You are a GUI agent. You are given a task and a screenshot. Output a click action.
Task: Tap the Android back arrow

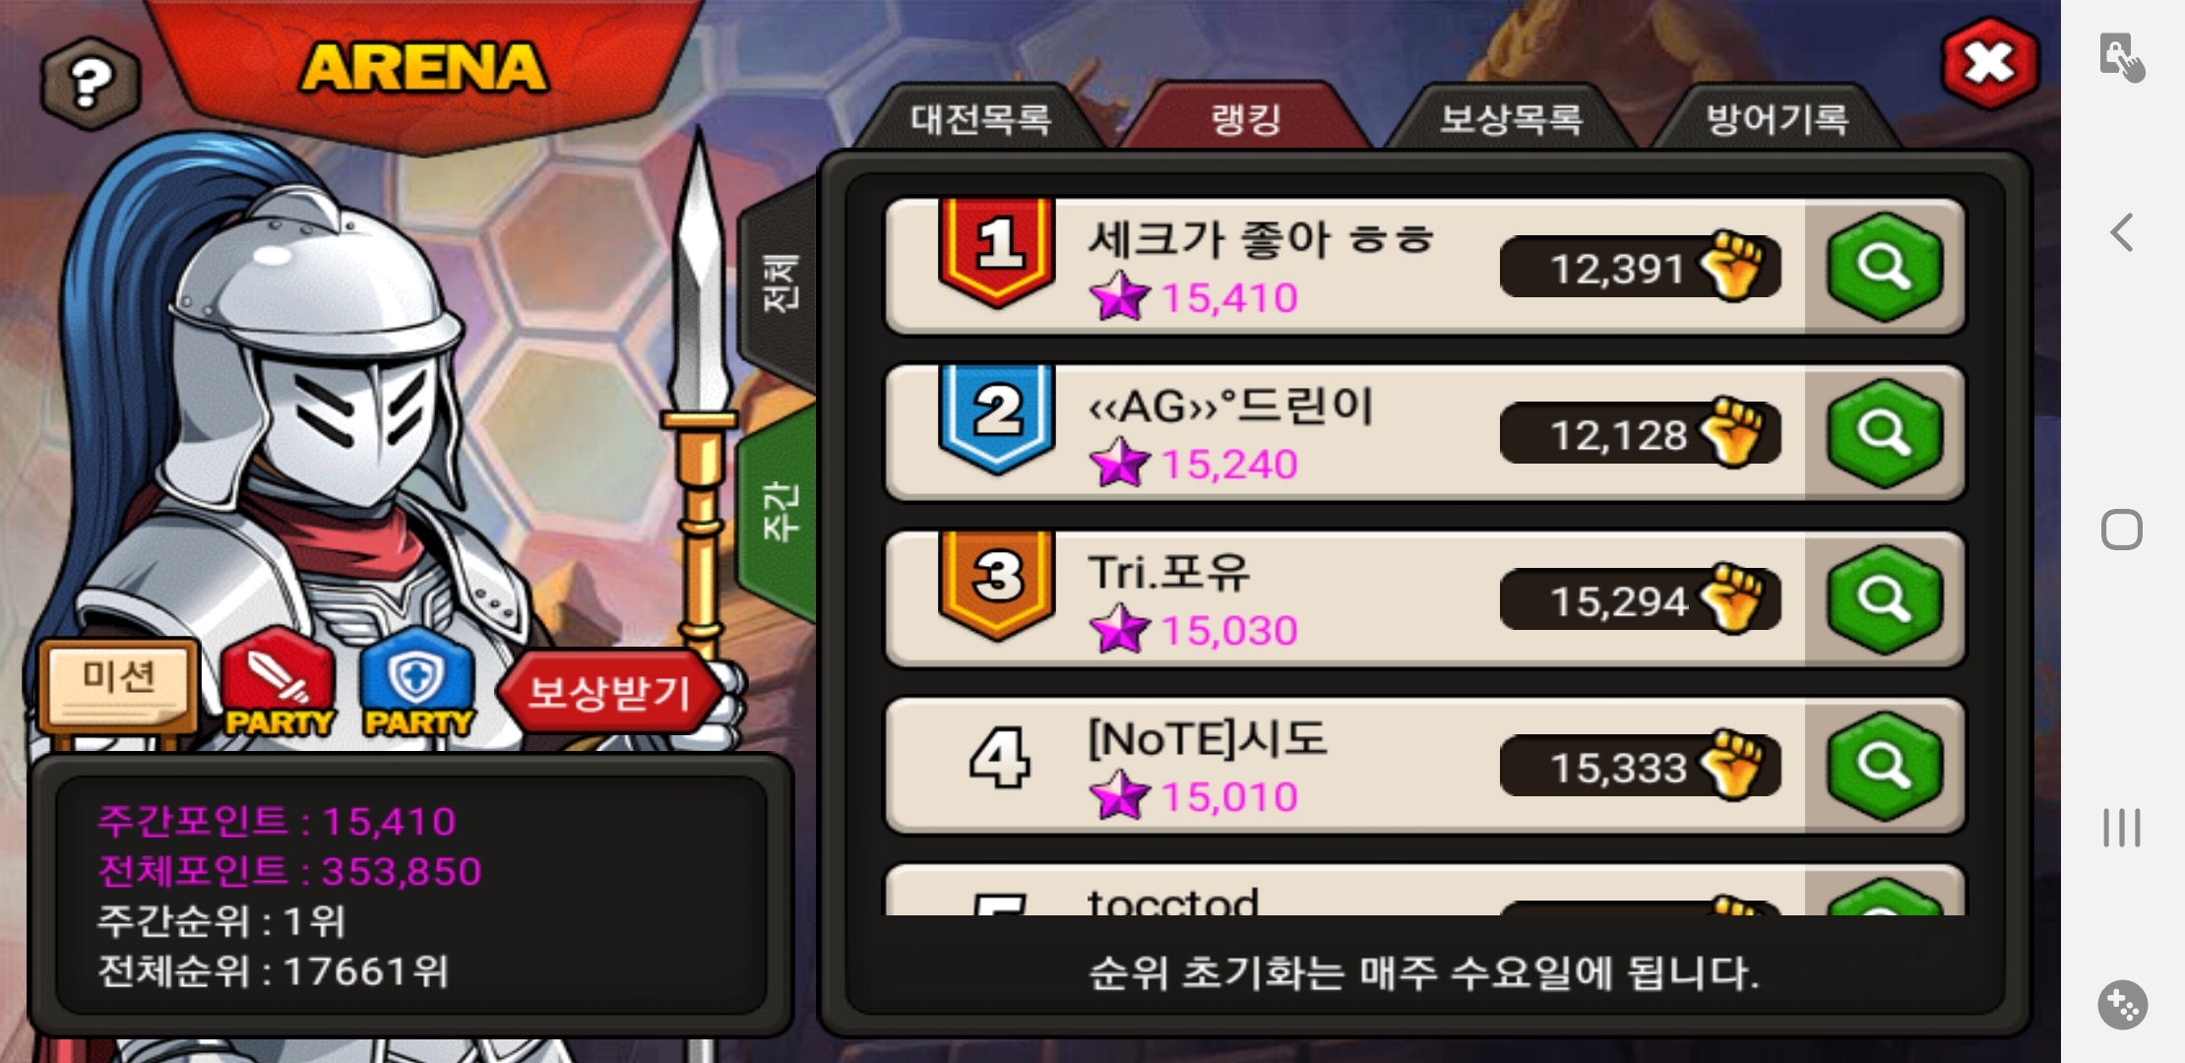pos(2122,233)
